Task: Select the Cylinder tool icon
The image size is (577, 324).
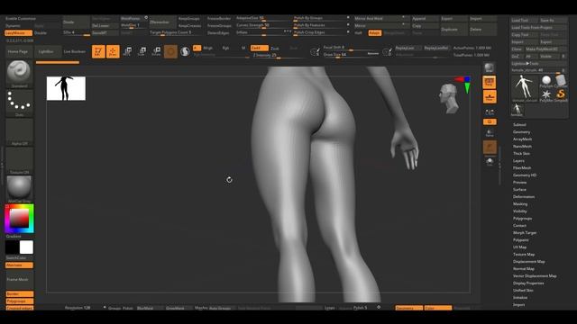Action: pos(561,81)
